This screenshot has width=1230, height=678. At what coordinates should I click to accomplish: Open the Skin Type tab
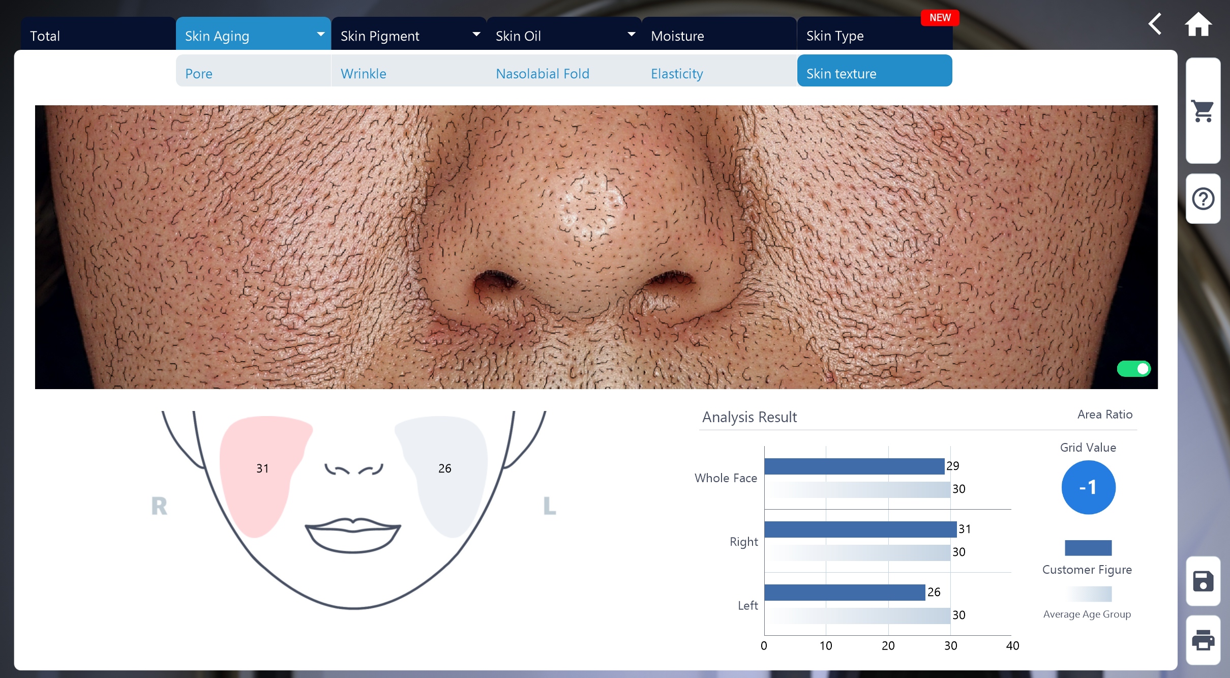pos(875,34)
